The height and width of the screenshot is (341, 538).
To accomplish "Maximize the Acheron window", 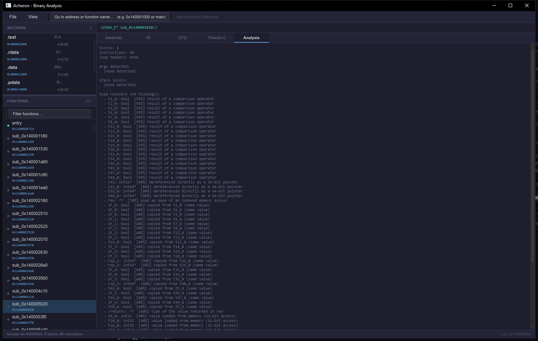I will [511, 5].
